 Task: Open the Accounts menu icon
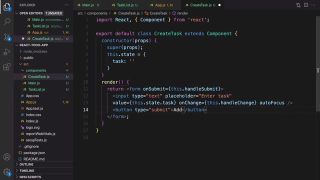coord(6,156)
